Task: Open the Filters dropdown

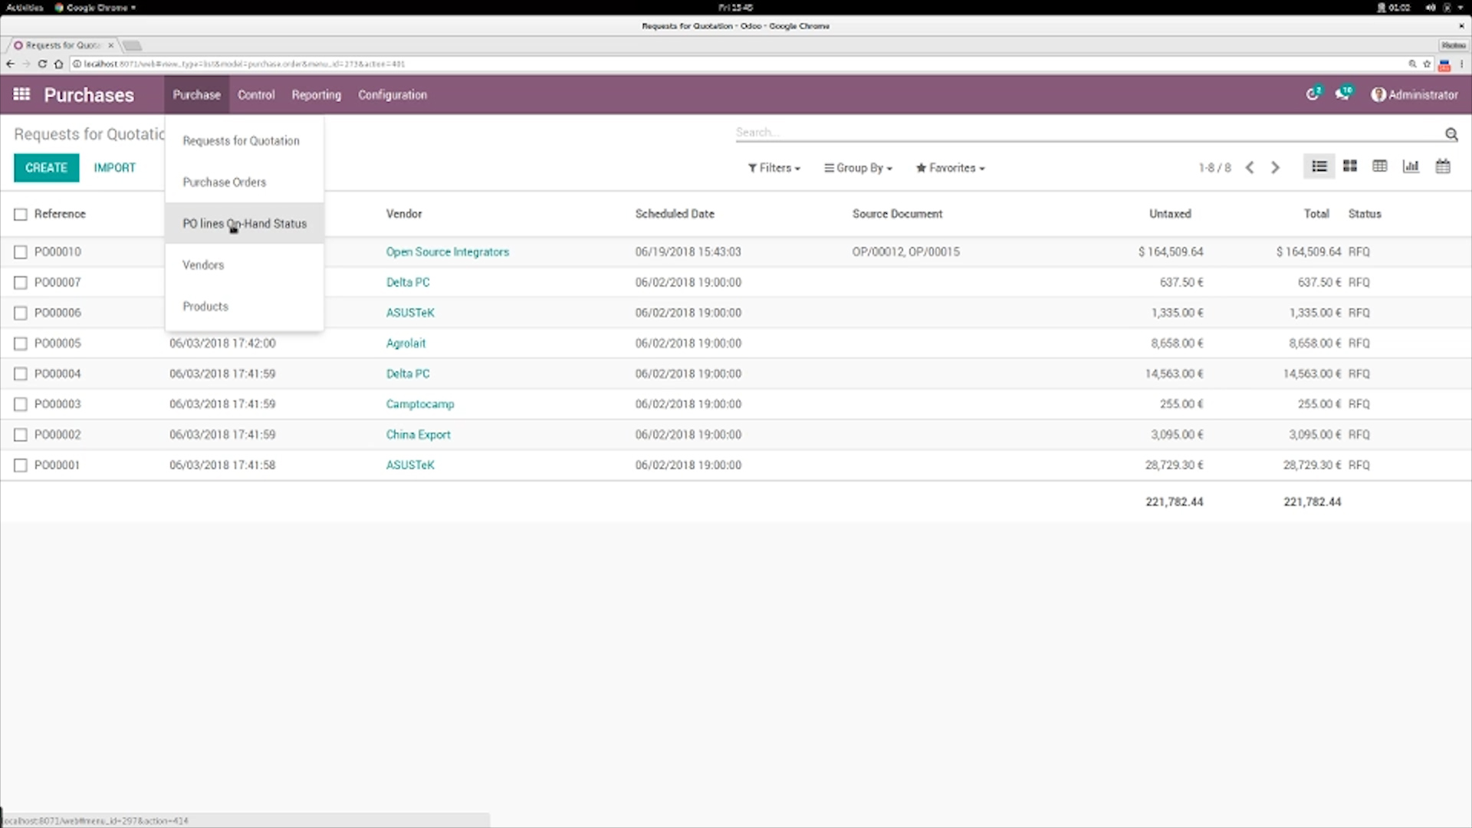Action: (x=774, y=168)
